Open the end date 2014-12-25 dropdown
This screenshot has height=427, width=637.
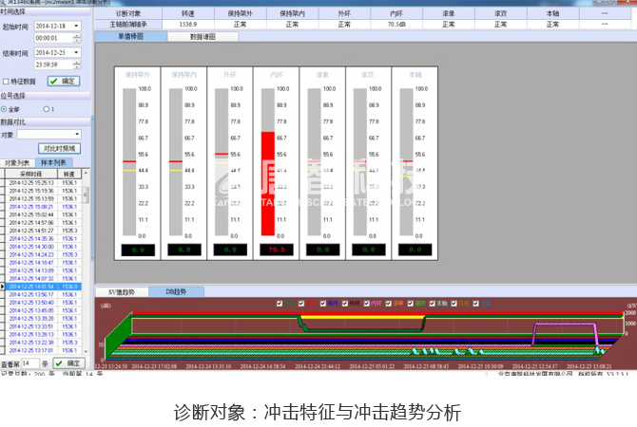click(76, 53)
